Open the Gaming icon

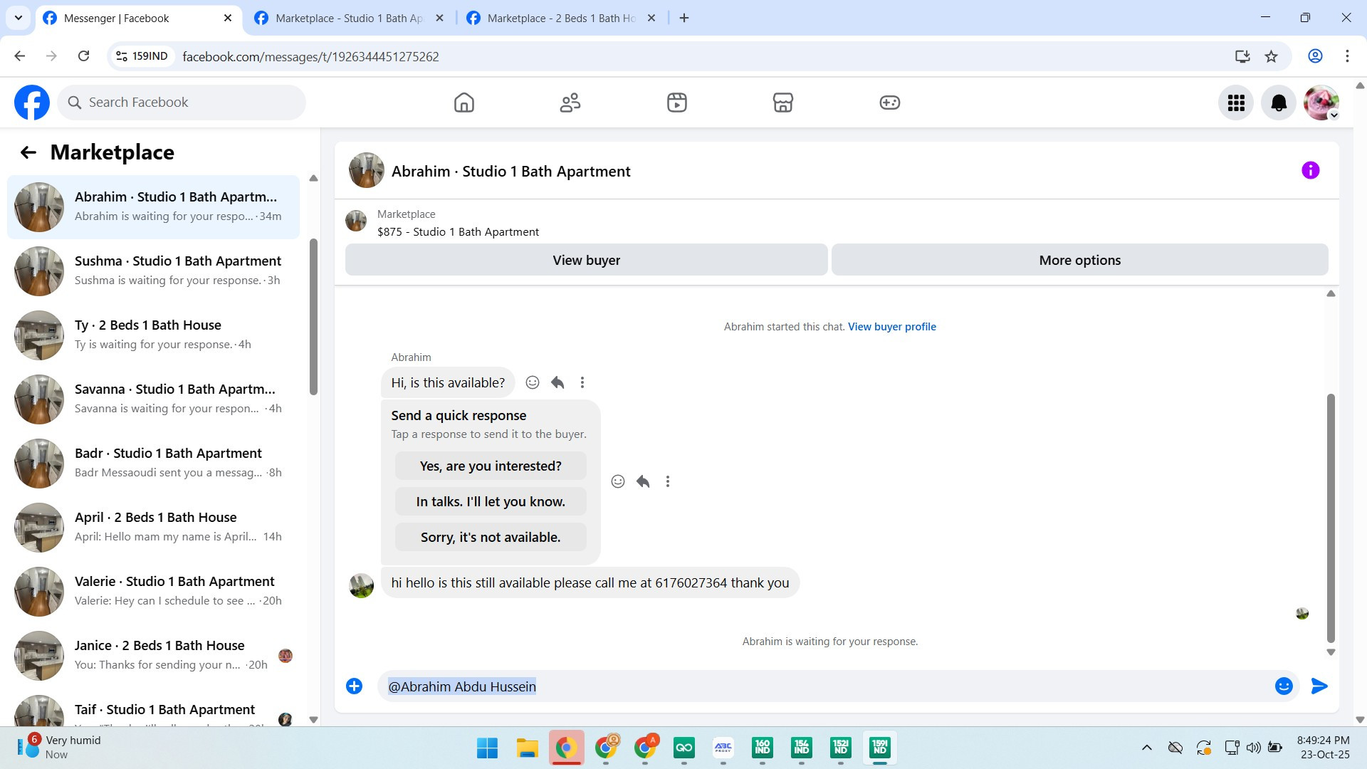coord(889,103)
